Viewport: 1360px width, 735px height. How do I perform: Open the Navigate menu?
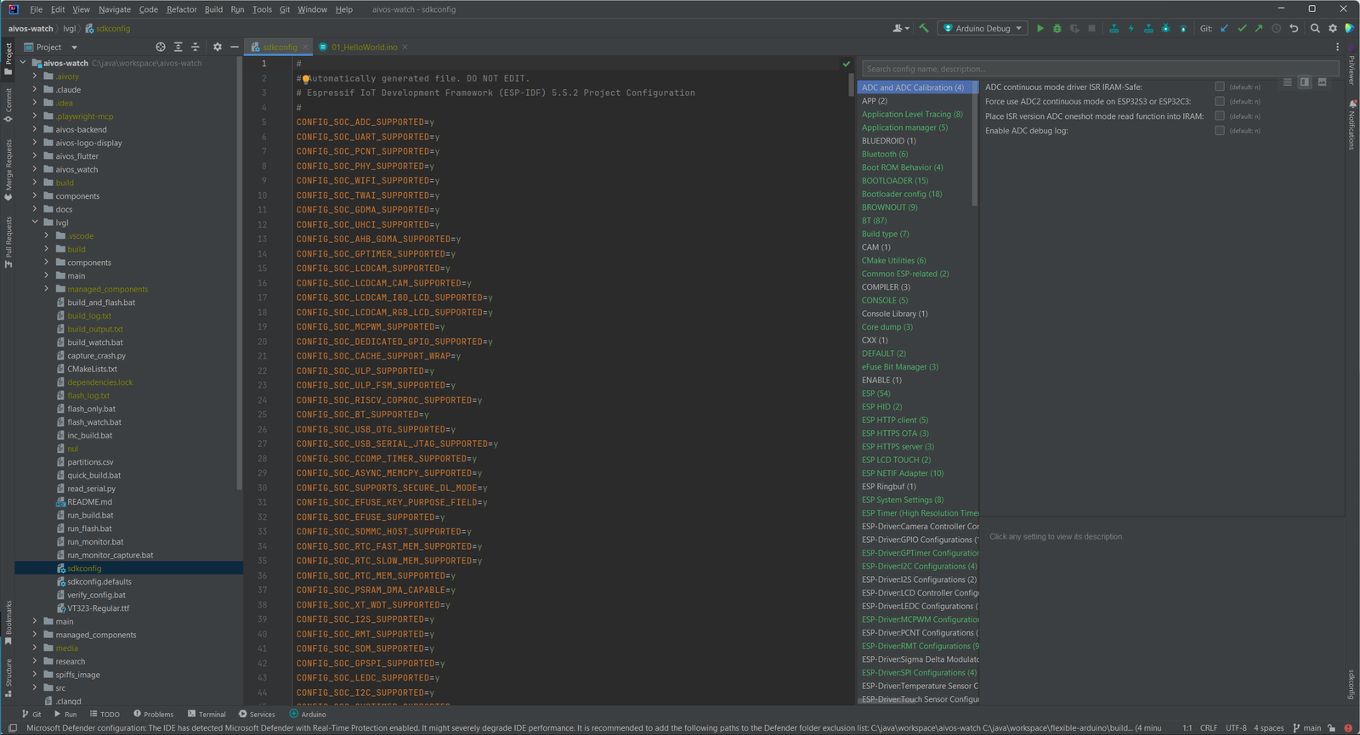(115, 9)
